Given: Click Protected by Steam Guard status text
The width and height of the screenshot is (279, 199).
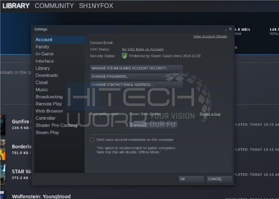Looking at the screenshot, I should (x=165, y=56).
